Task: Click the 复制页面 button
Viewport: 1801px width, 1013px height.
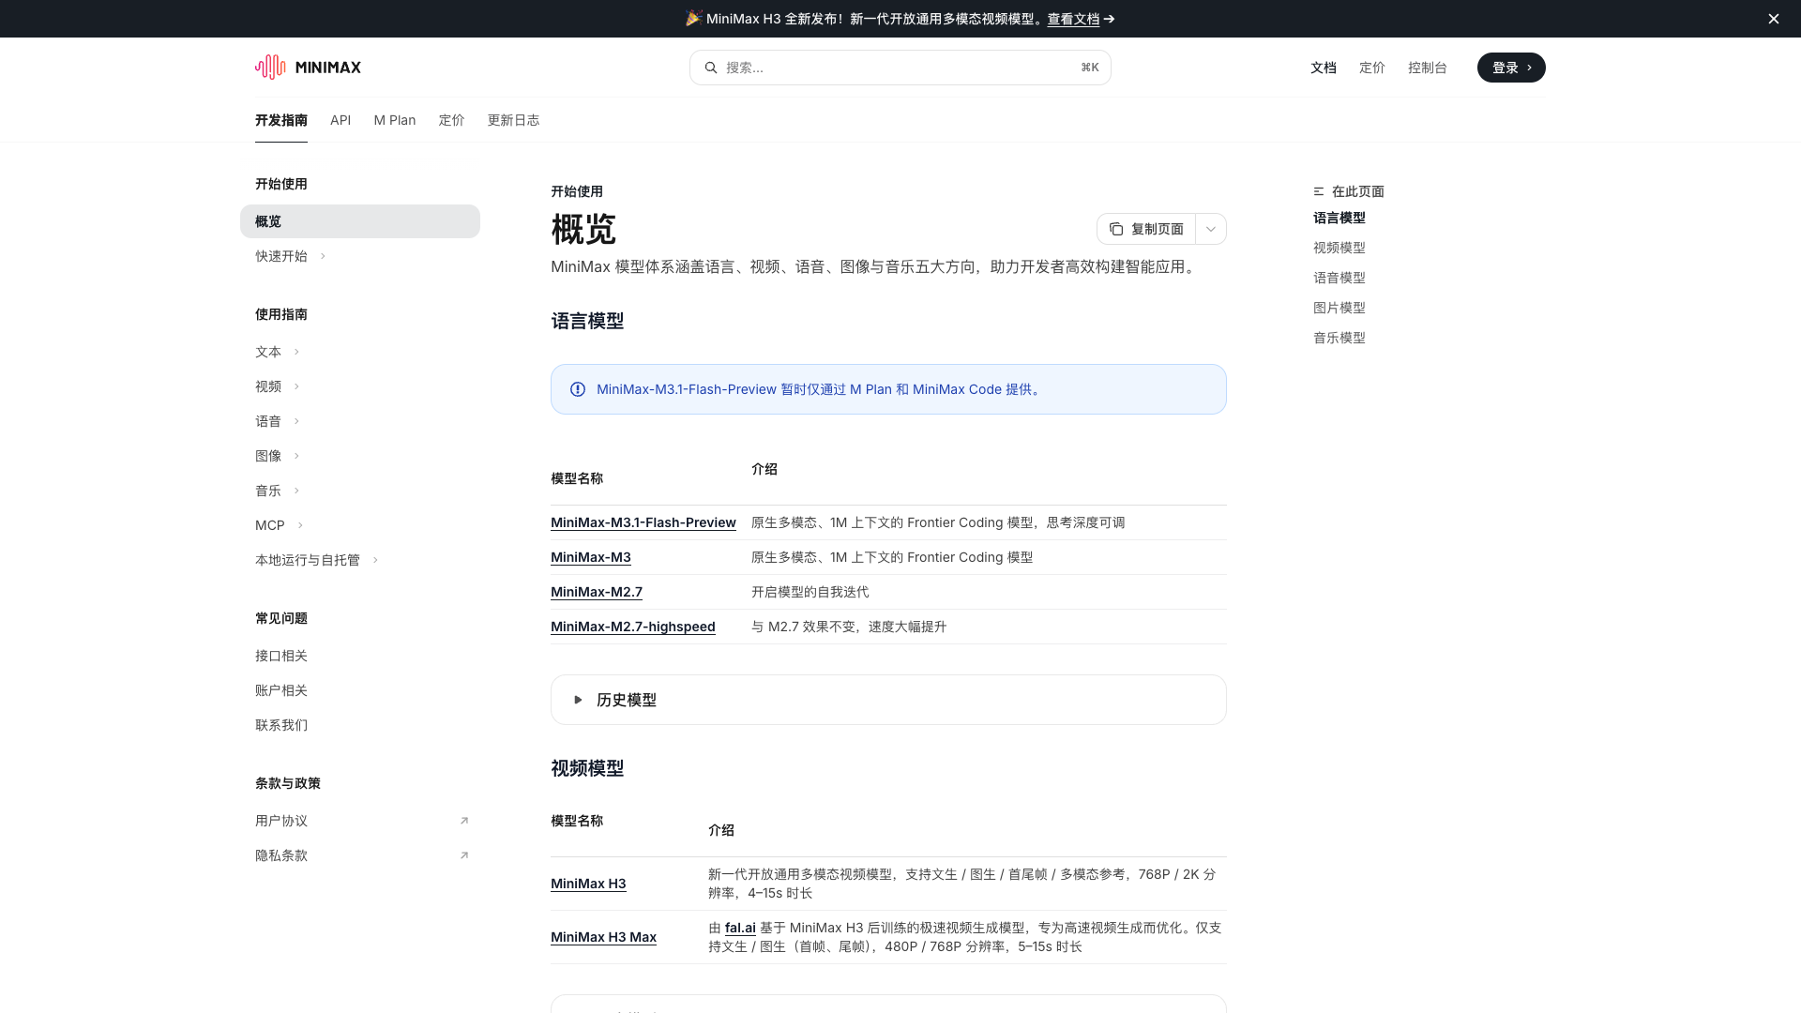Action: pos(1146,229)
